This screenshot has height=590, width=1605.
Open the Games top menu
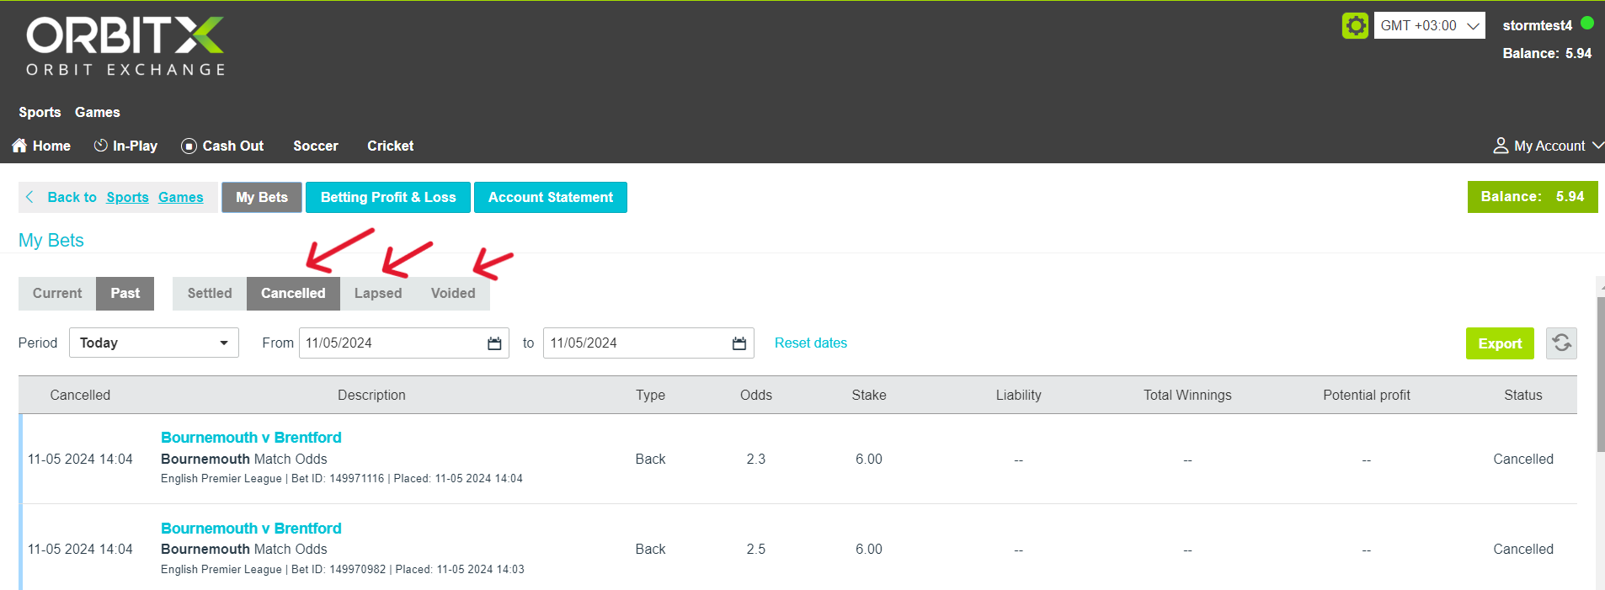[x=98, y=112]
